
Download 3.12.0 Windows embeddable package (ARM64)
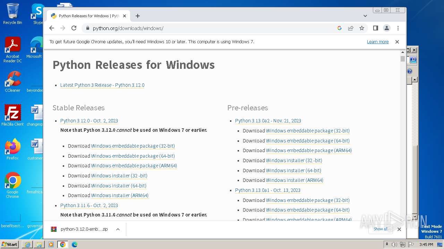click(134, 166)
